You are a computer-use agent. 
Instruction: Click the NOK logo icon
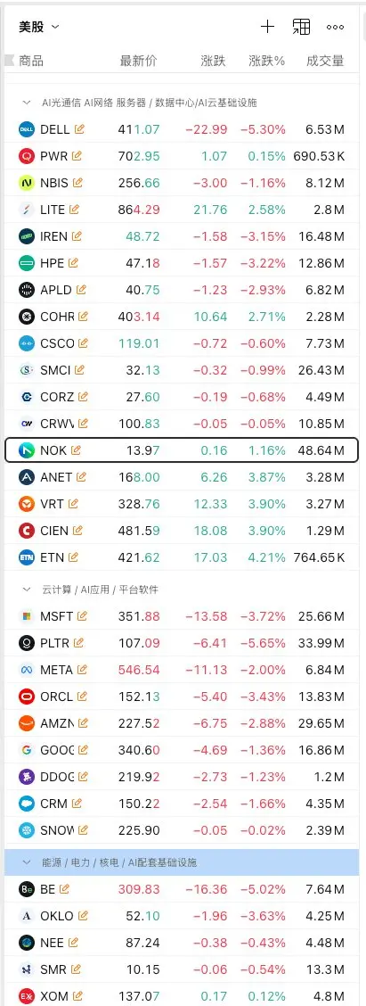pyautogui.click(x=27, y=450)
